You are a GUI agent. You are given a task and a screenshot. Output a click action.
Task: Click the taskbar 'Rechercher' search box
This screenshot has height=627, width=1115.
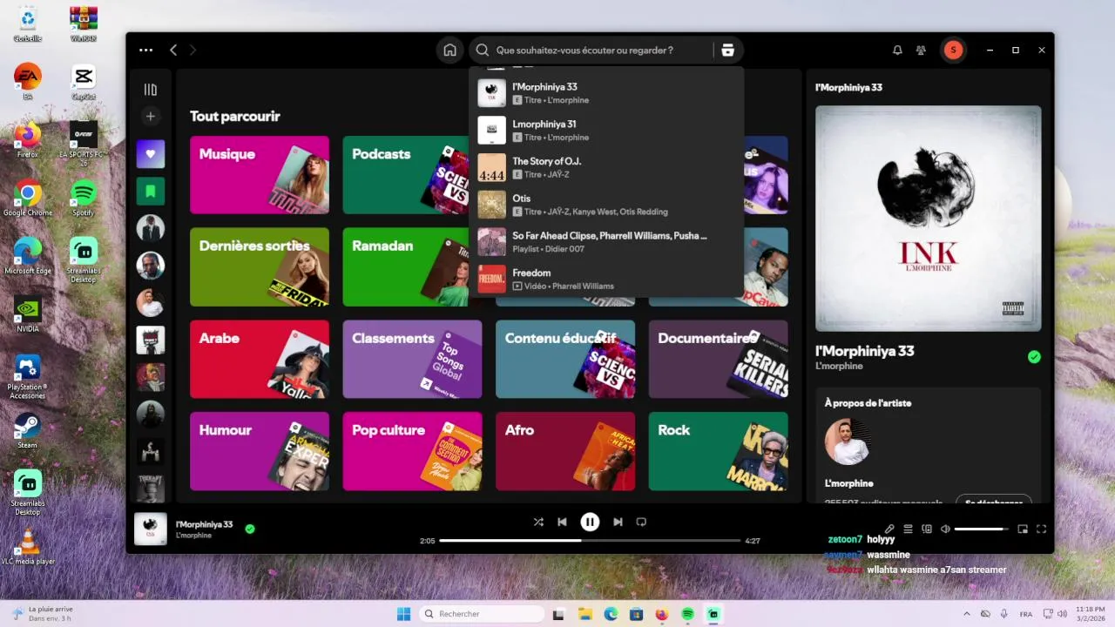click(483, 614)
